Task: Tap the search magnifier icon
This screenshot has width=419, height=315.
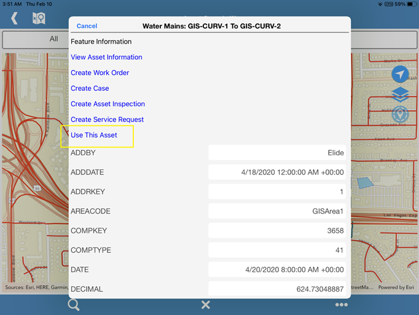Action: [x=74, y=305]
